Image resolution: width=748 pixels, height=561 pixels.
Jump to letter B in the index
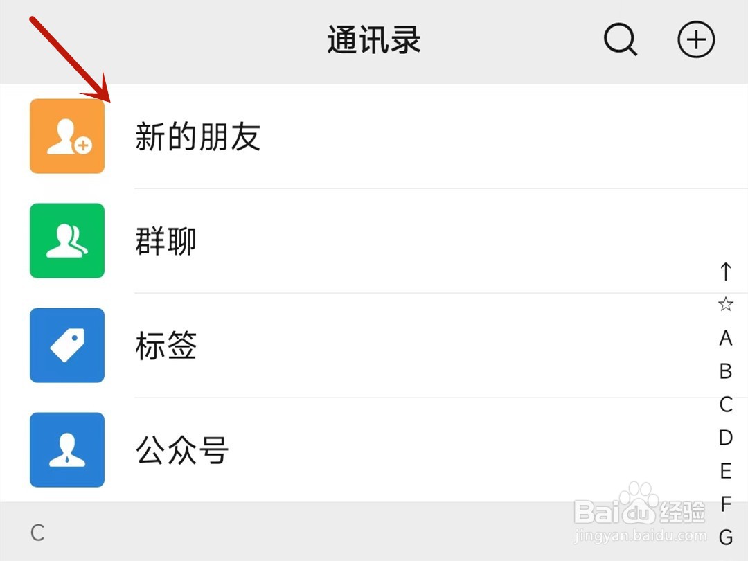point(725,371)
